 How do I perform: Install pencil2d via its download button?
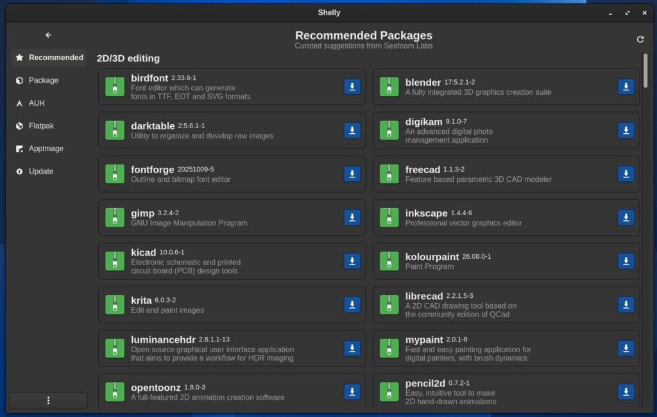626,392
